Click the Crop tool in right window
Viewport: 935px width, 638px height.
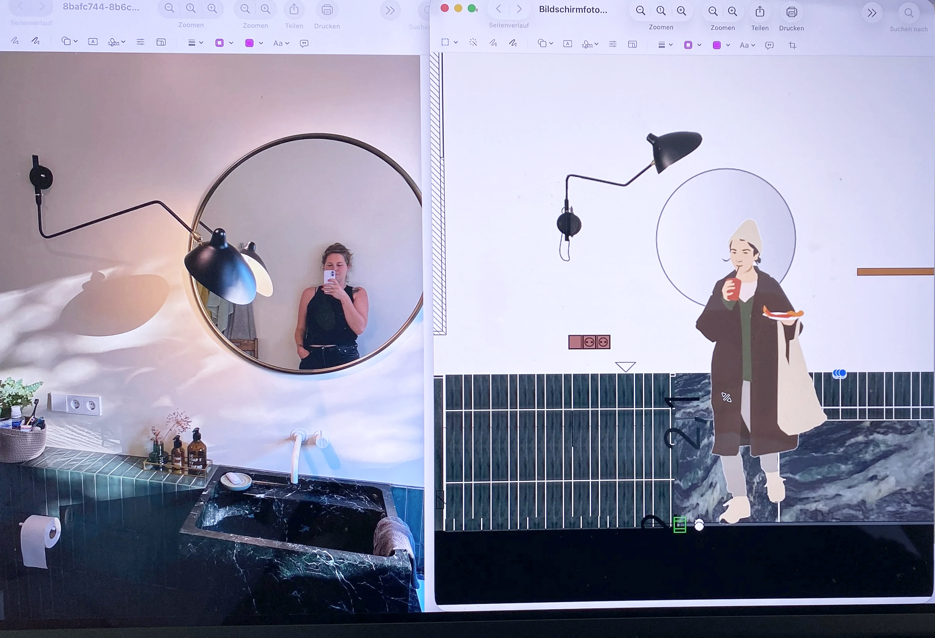point(793,45)
